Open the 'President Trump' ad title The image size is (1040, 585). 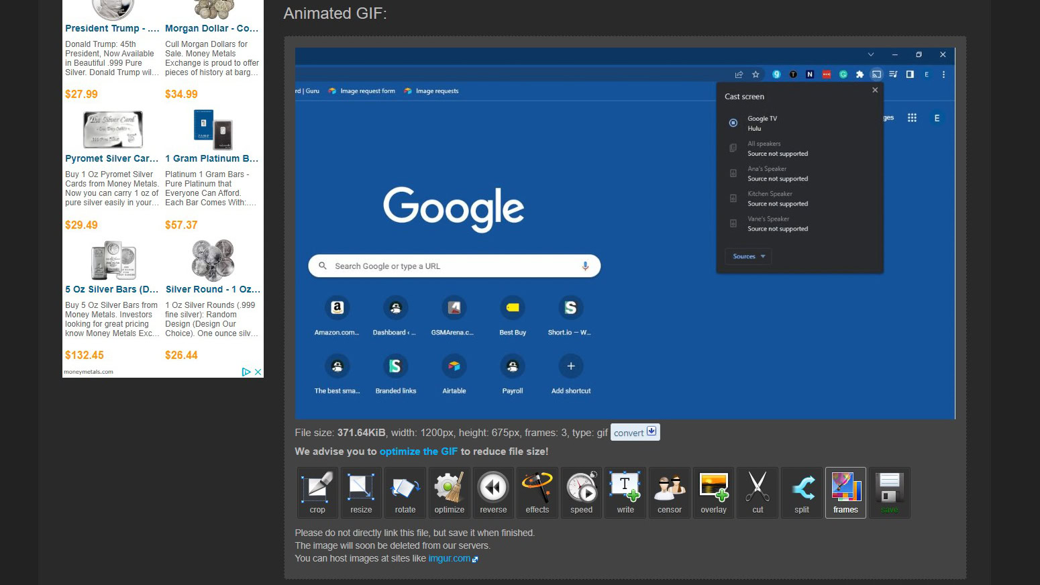[x=112, y=28]
